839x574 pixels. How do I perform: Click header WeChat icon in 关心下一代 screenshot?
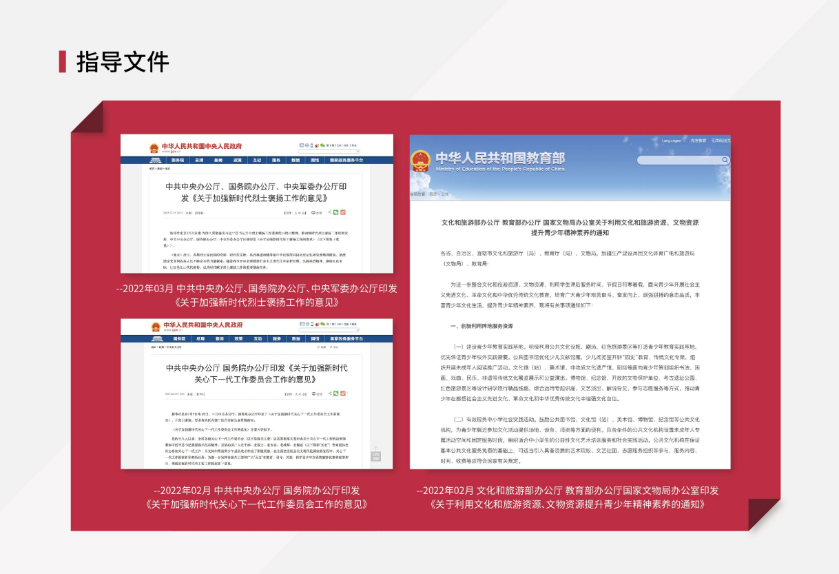click(x=322, y=324)
